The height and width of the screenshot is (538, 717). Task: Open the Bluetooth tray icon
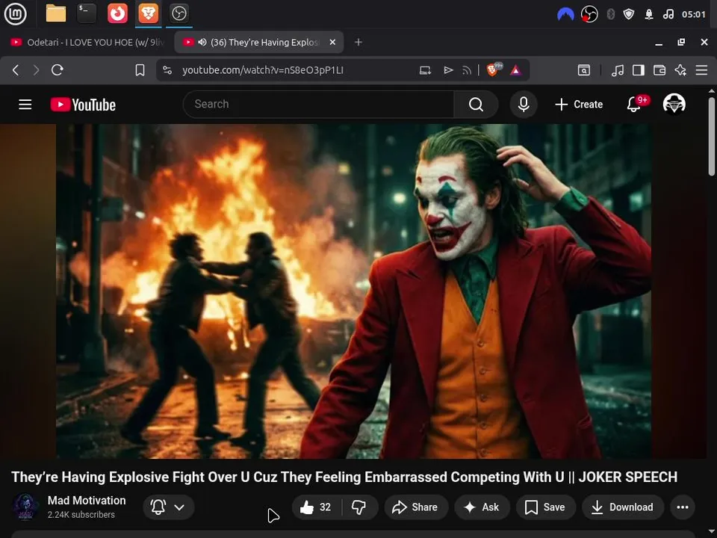610,14
